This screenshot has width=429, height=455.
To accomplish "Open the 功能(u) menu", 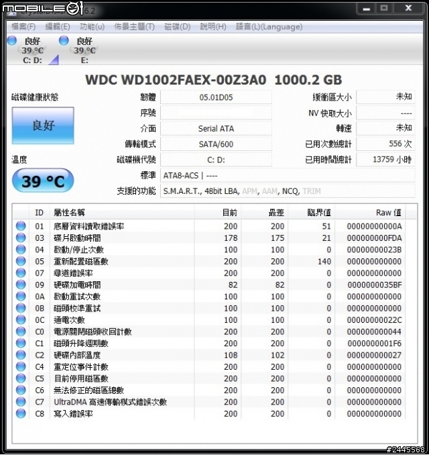I will click(x=92, y=27).
